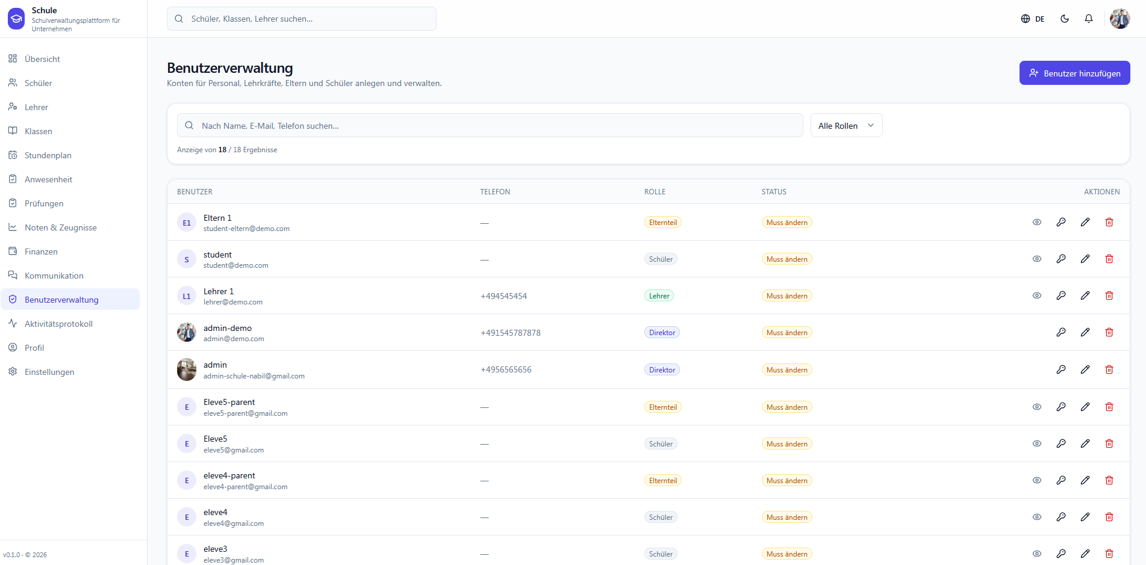The height and width of the screenshot is (565, 1146).
Task: Open the notifications bell
Action: 1089,19
